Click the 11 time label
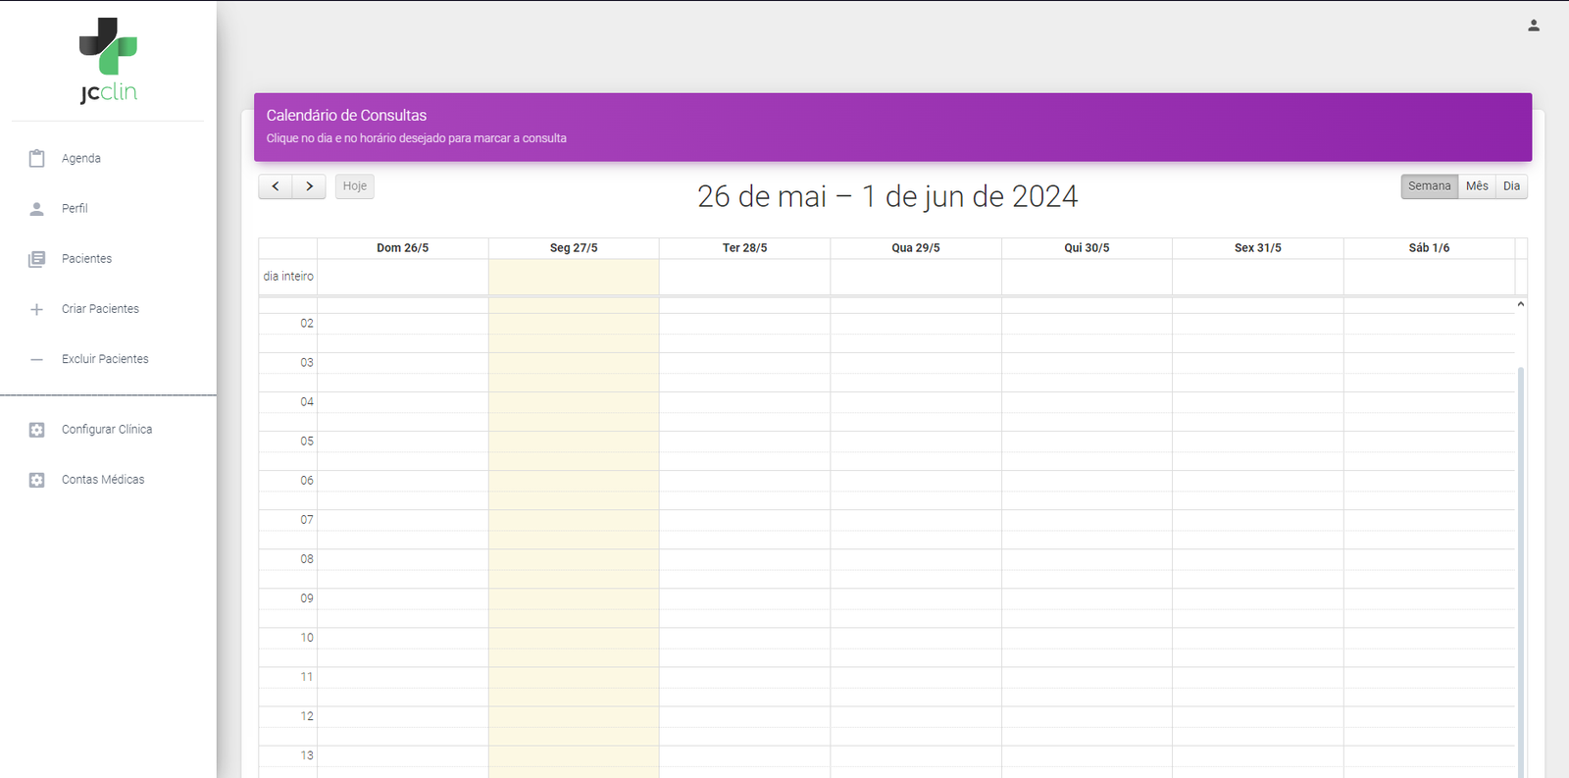This screenshot has height=778, width=1569. pos(307,677)
